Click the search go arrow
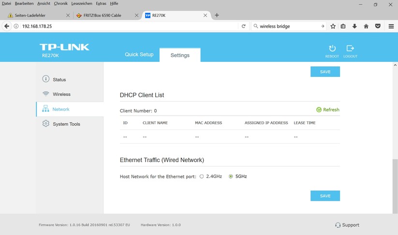 (x=323, y=26)
